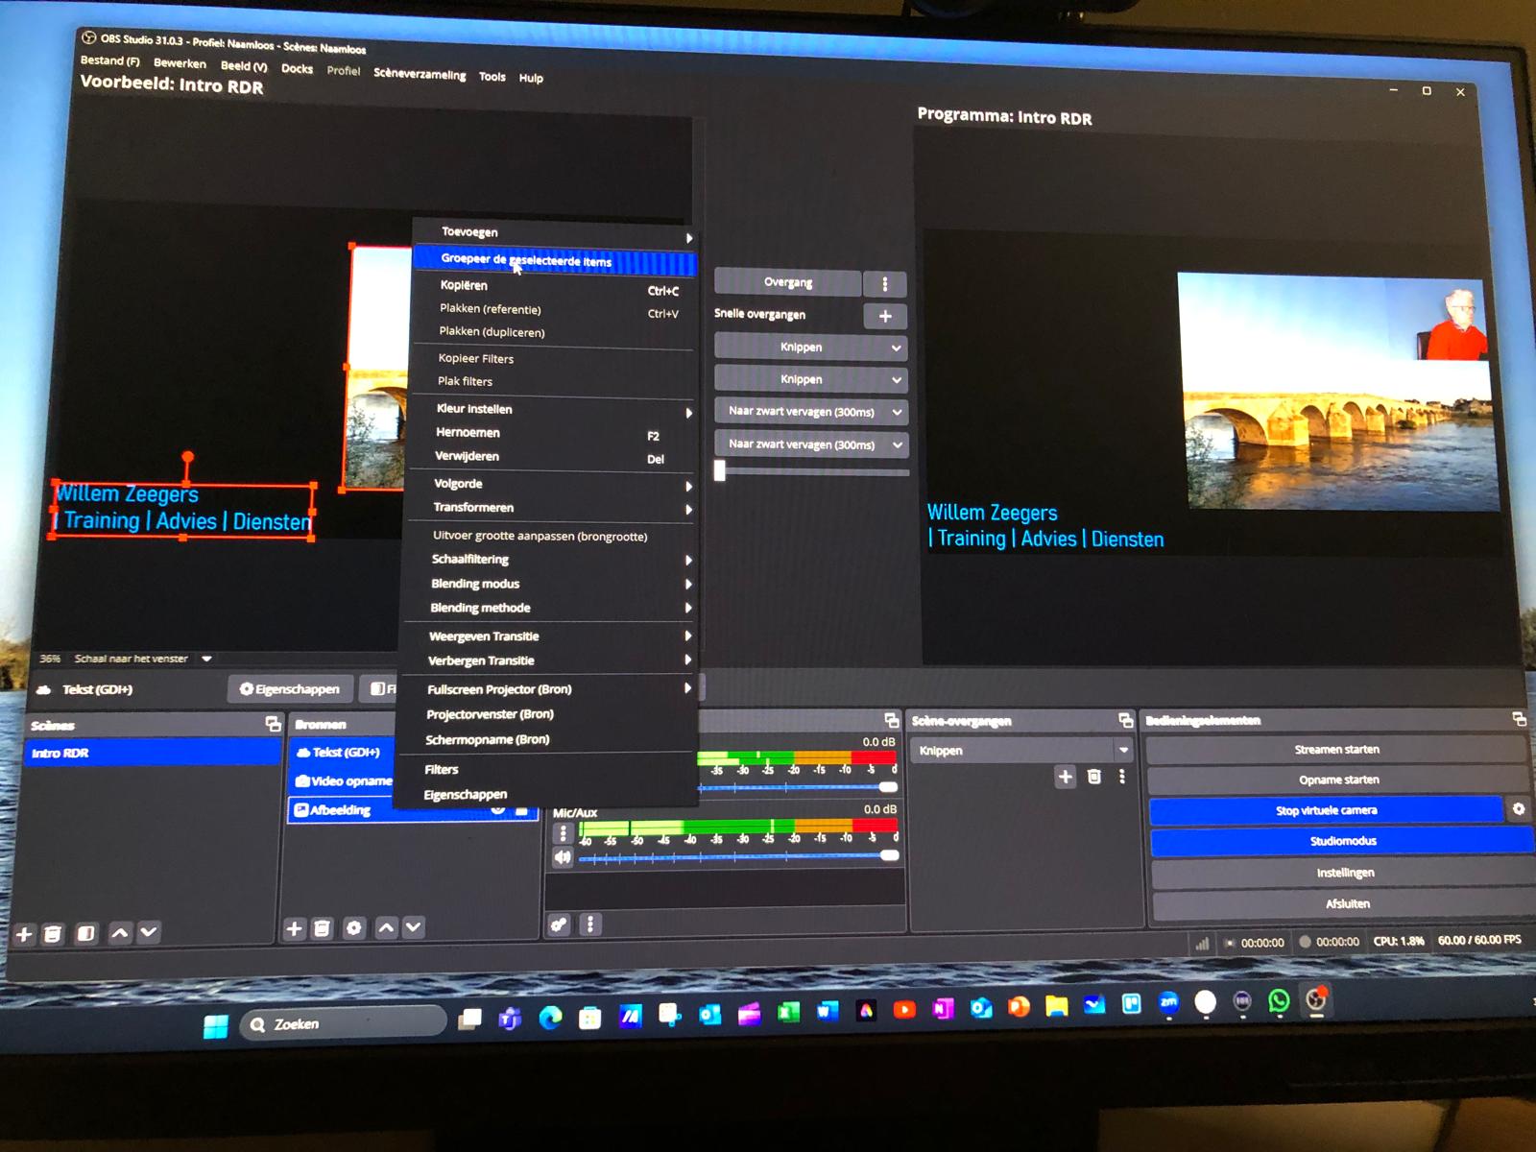Click Afsluiten button
Image resolution: width=1536 pixels, height=1152 pixels.
pos(1346,903)
